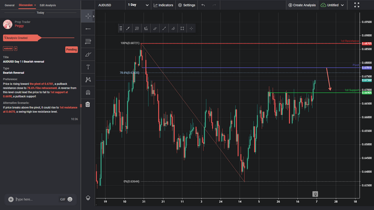The image size is (374, 210).
Task: Click the D timeframe badge
Action: (15, 49)
